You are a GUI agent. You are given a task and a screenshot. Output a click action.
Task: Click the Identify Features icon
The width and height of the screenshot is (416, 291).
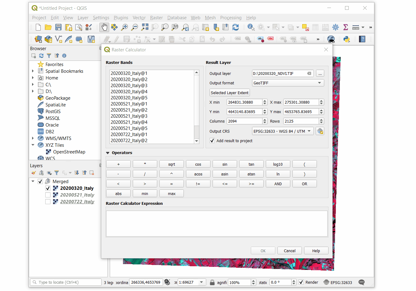pyautogui.click(x=251, y=27)
